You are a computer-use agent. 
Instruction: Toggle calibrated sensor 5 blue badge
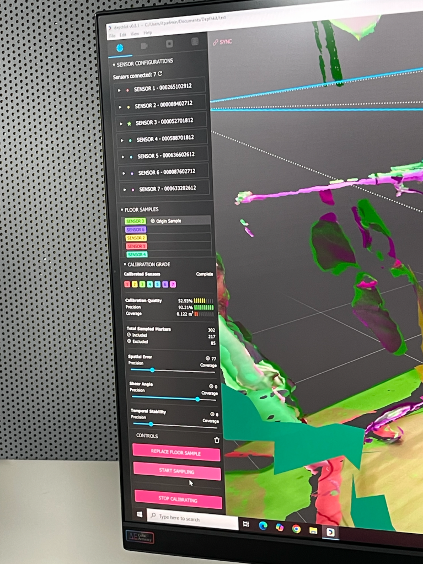point(158,284)
